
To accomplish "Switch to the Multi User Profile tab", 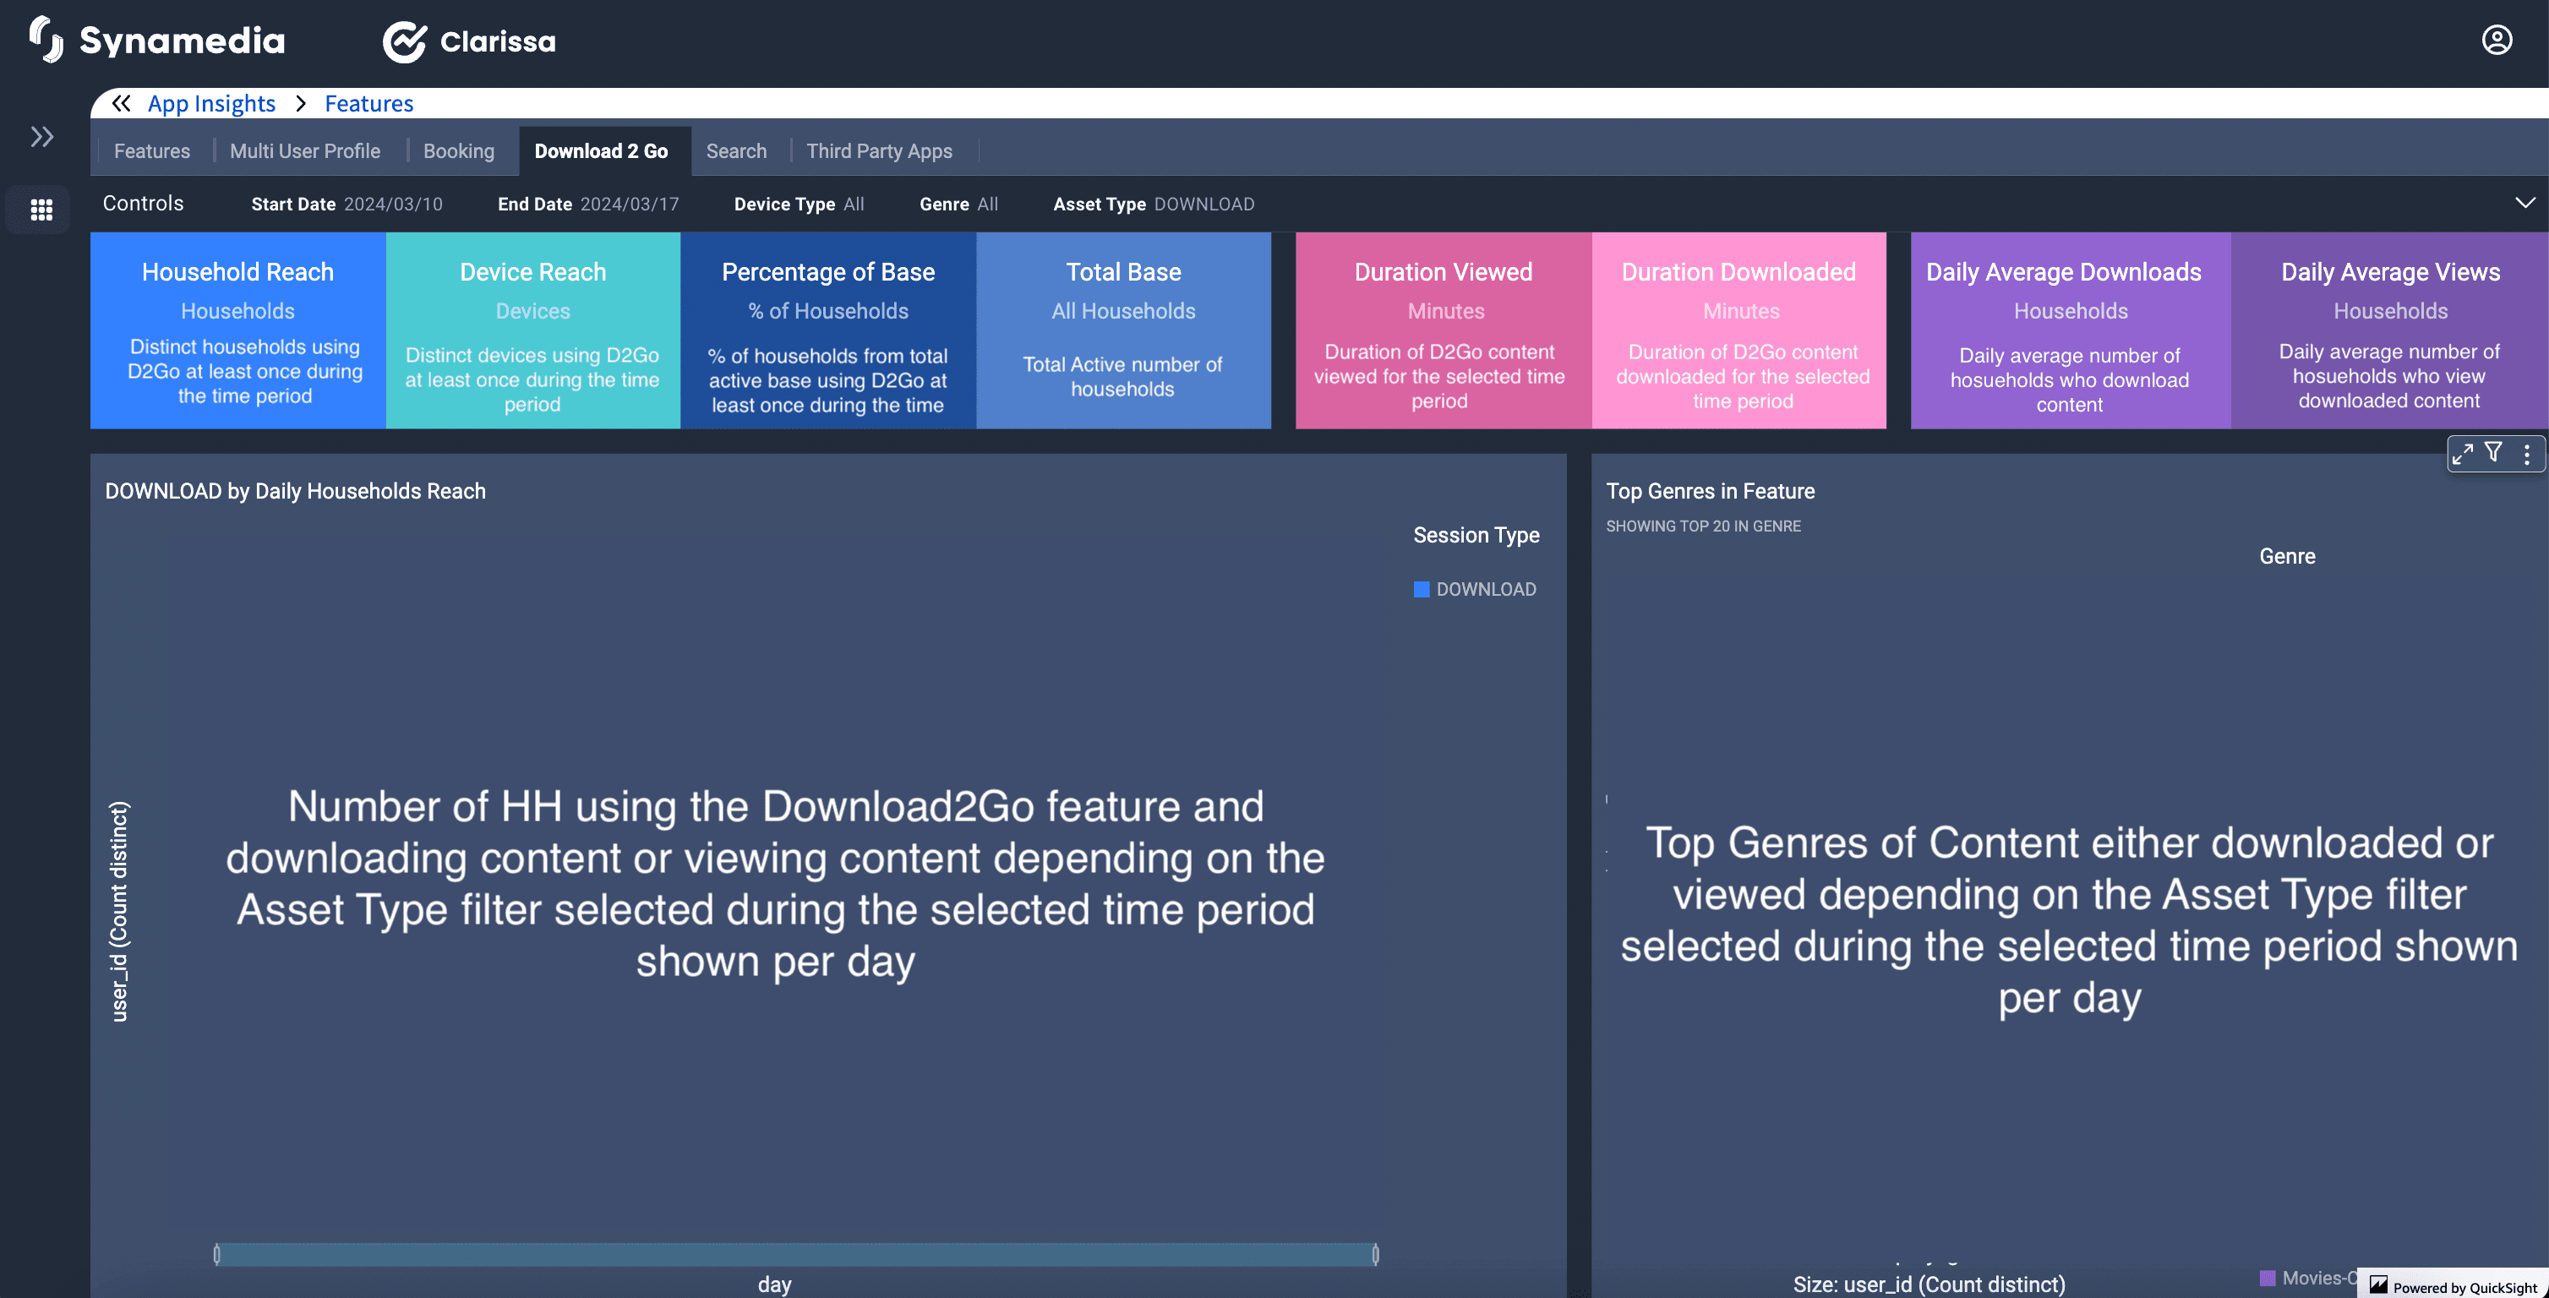I will pyautogui.click(x=305, y=151).
